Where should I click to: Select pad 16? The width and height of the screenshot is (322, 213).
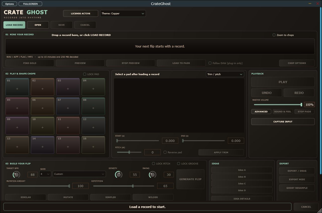pyautogui.click(x=93, y=145)
